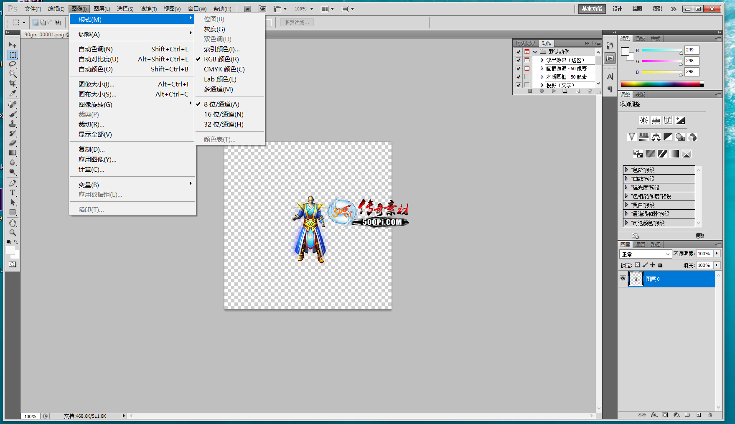Delete layer with the trash icon
This screenshot has height=424, width=735.
click(x=710, y=415)
